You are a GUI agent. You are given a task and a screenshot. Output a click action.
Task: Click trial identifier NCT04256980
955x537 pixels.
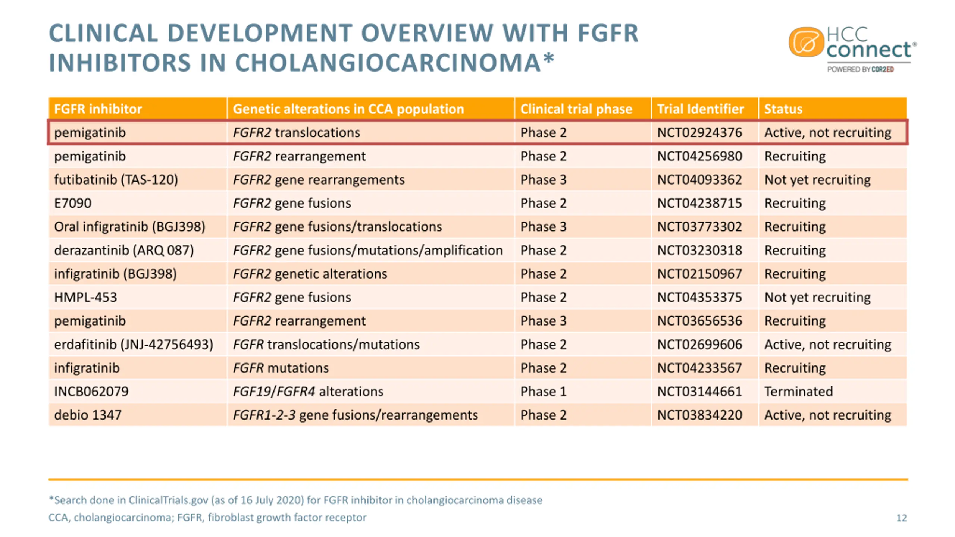click(699, 156)
